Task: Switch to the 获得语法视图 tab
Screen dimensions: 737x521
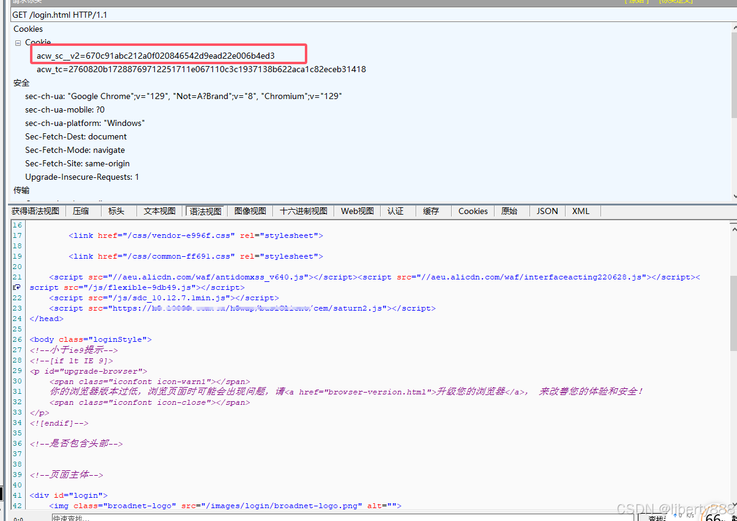Action: (x=36, y=211)
